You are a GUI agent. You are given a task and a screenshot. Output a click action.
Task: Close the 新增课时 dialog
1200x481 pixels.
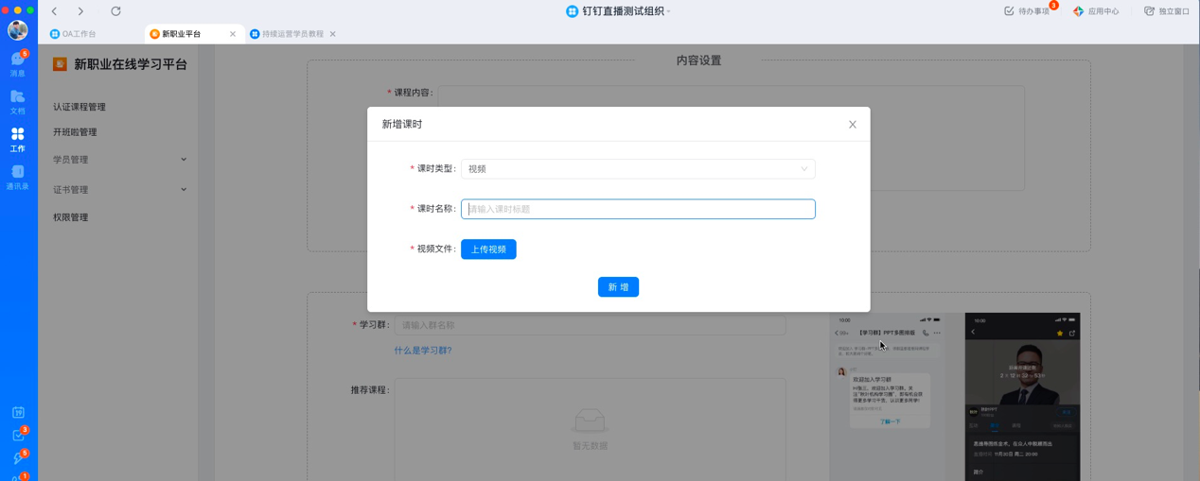click(x=852, y=125)
